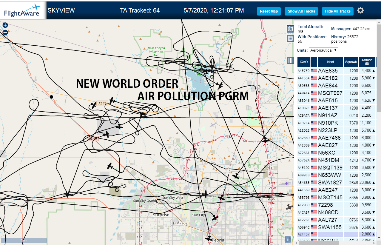Toggle the sidebar columns icon
The width and height of the screenshot is (381, 245).
290,61
